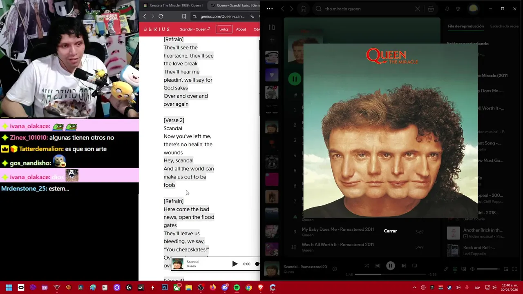
Task: Switch to Escuchado recientemente tab
Action: tap(505, 26)
